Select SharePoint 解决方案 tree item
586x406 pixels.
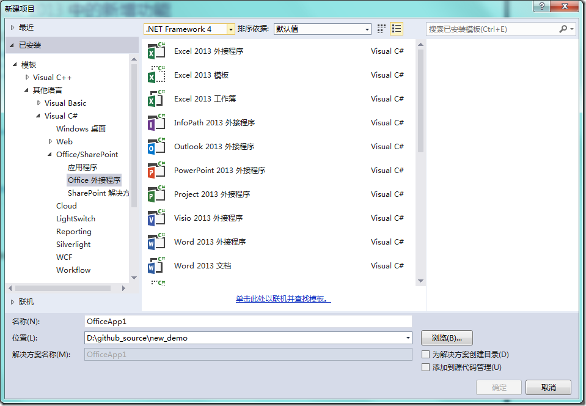tap(98, 193)
